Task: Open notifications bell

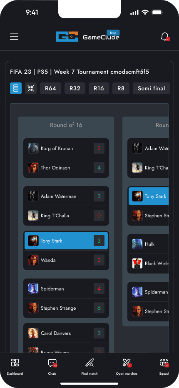Action: (165, 37)
